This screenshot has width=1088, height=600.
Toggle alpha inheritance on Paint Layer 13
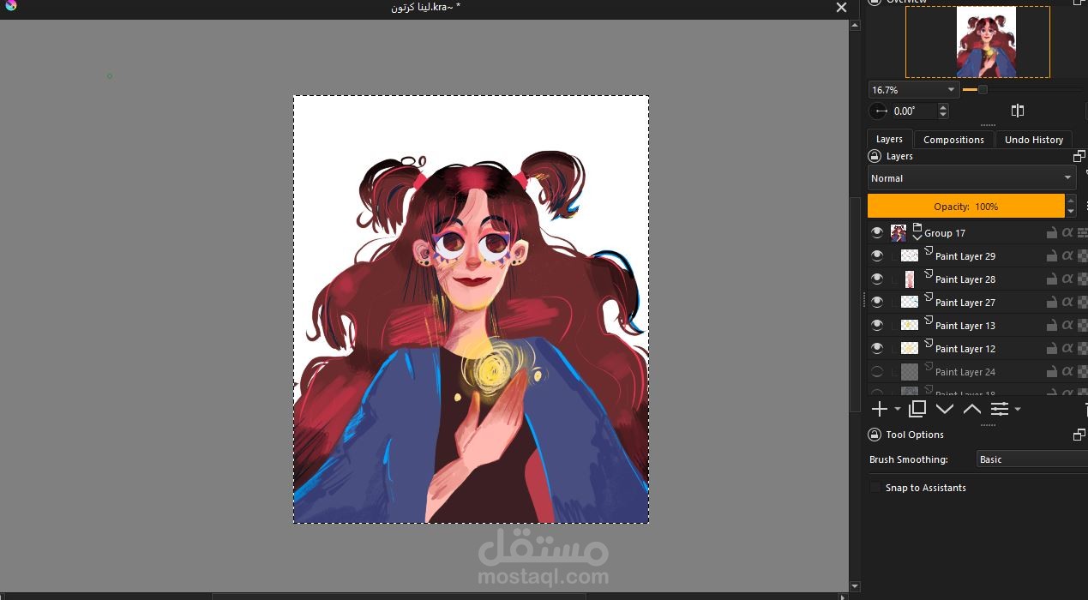coord(1067,326)
